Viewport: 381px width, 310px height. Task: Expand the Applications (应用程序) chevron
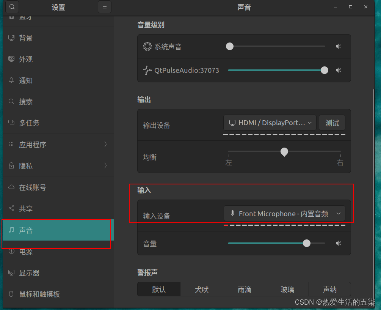pyautogui.click(x=105, y=144)
